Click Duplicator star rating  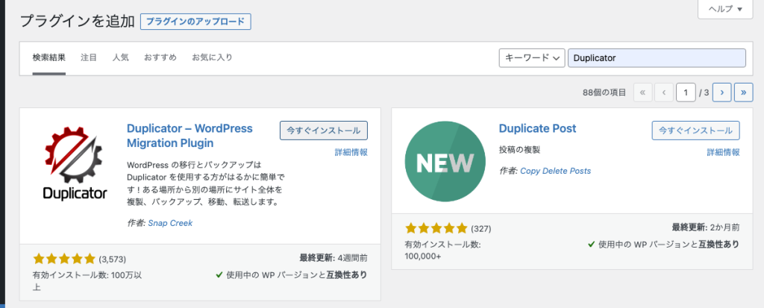(64, 259)
